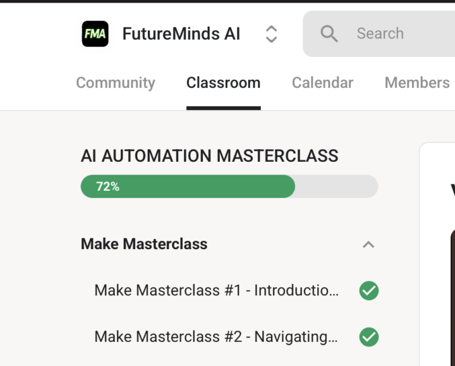This screenshot has height=366, width=455.
Task: Go to the Members tab
Action: (417, 83)
